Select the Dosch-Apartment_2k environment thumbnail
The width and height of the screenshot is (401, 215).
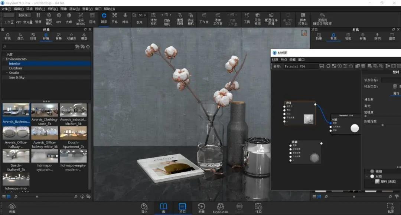[73, 138]
